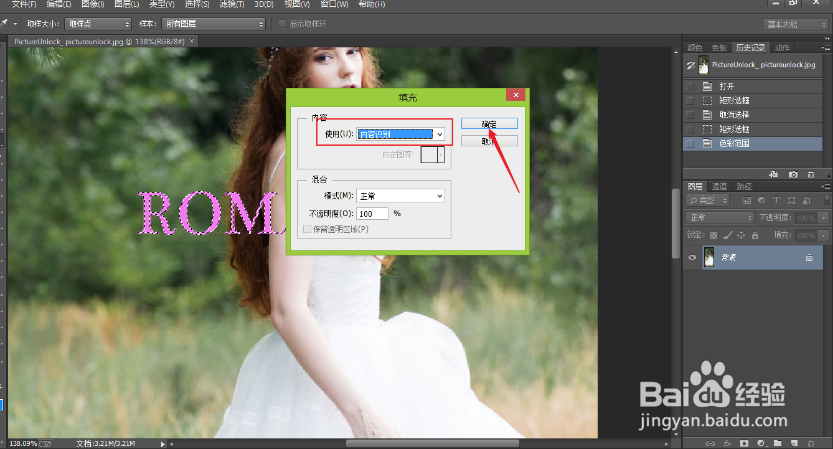
Task: Switch to the Paths (路径) tab
Action: tap(744, 186)
